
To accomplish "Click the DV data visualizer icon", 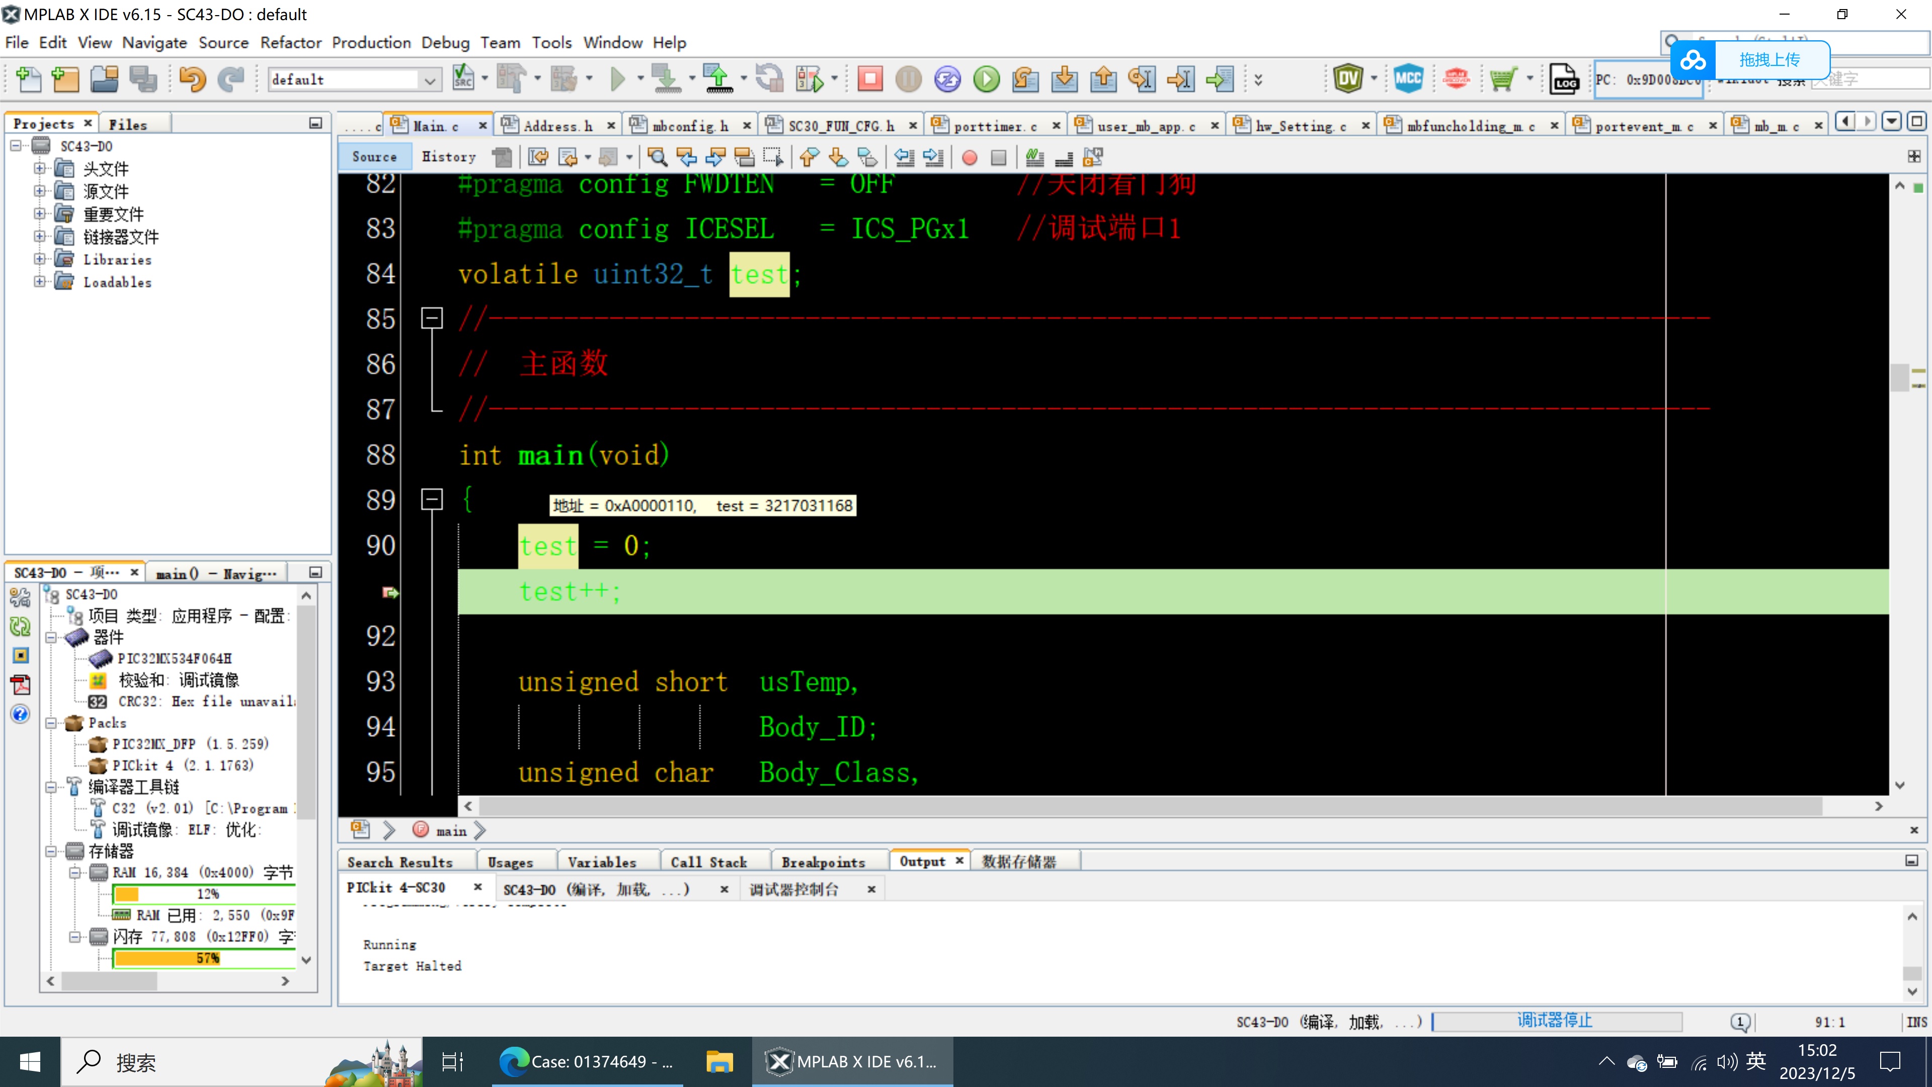I will pyautogui.click(x=1348, y=79).
